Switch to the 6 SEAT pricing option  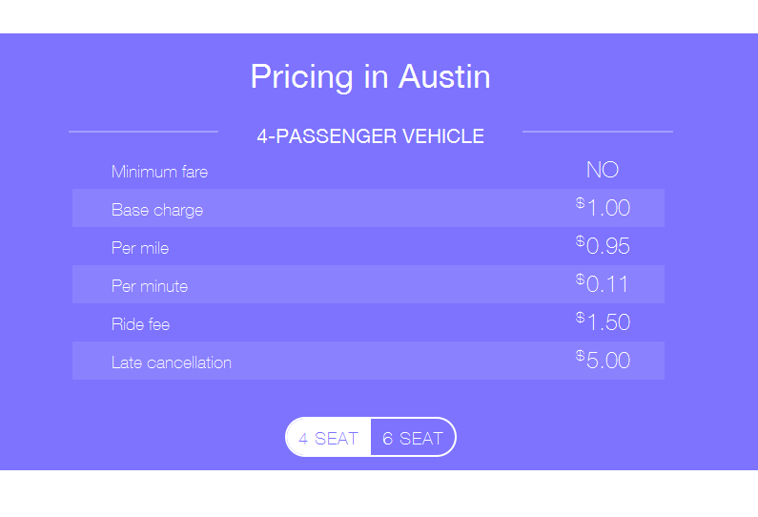(x=413, y=438)
